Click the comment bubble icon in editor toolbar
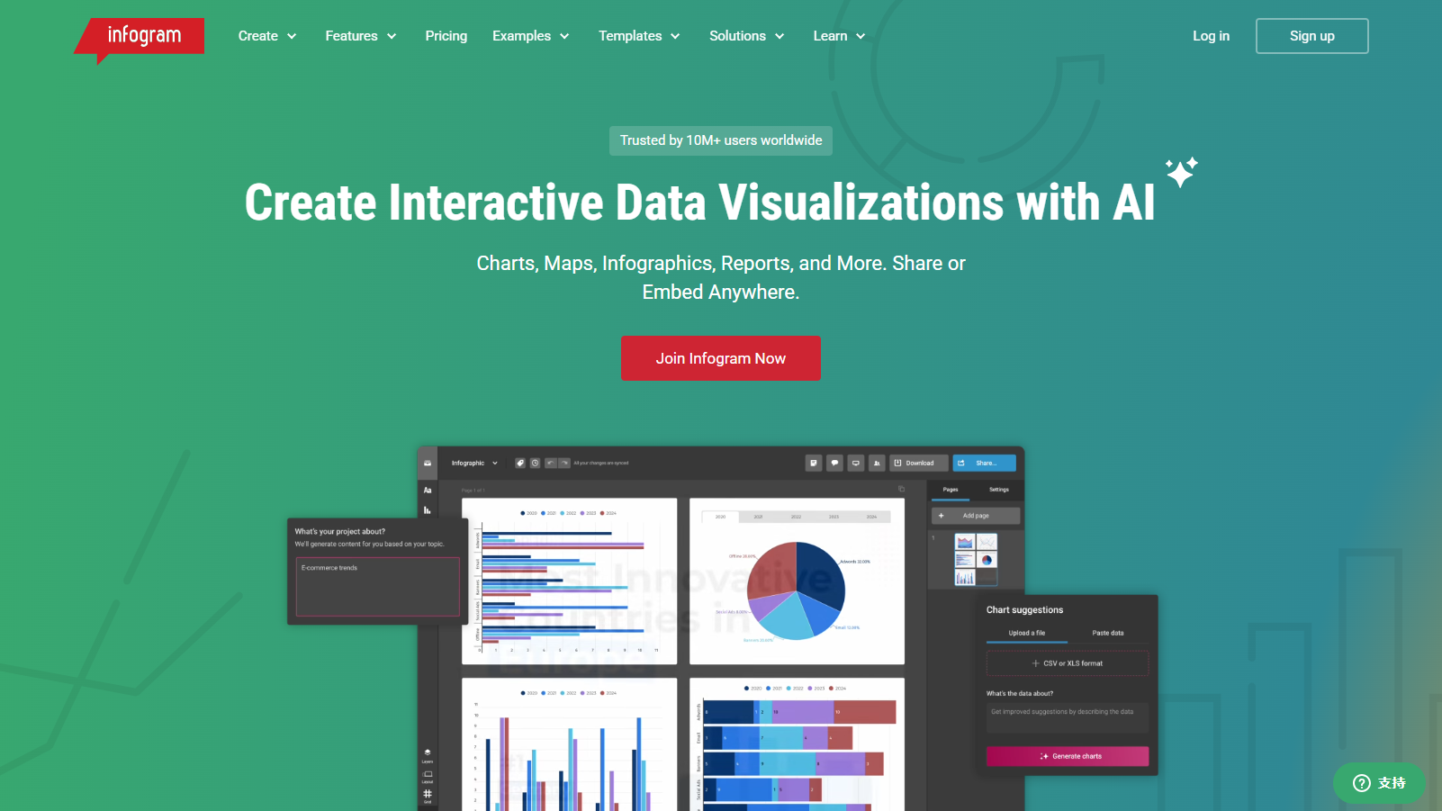 [x=834, y=463]
